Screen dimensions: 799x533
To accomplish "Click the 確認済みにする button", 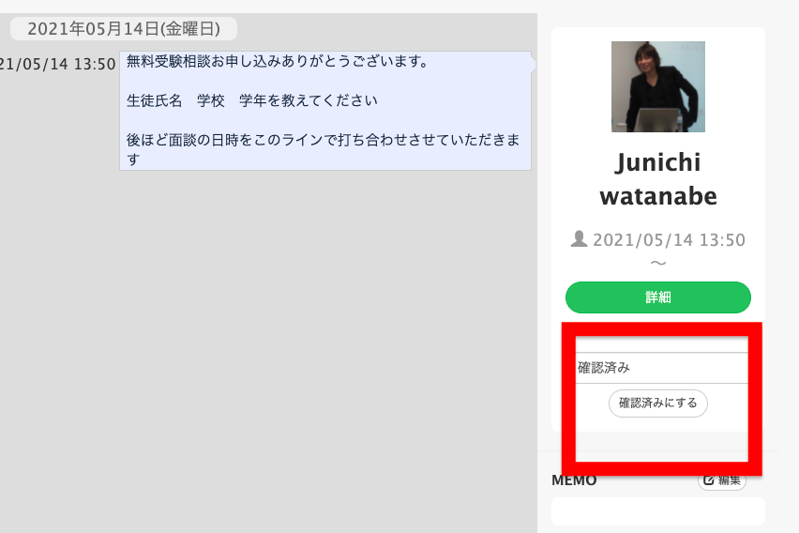I will (657, 404).
